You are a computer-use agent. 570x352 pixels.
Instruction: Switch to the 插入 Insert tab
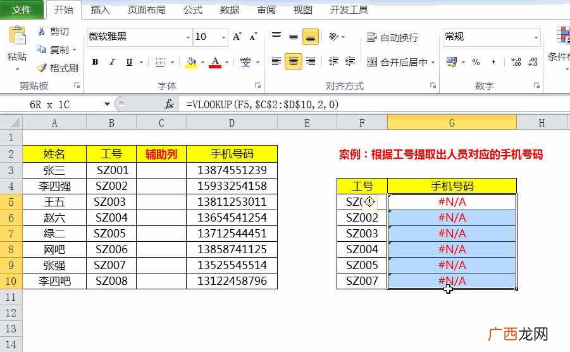[x=101, y=10]
